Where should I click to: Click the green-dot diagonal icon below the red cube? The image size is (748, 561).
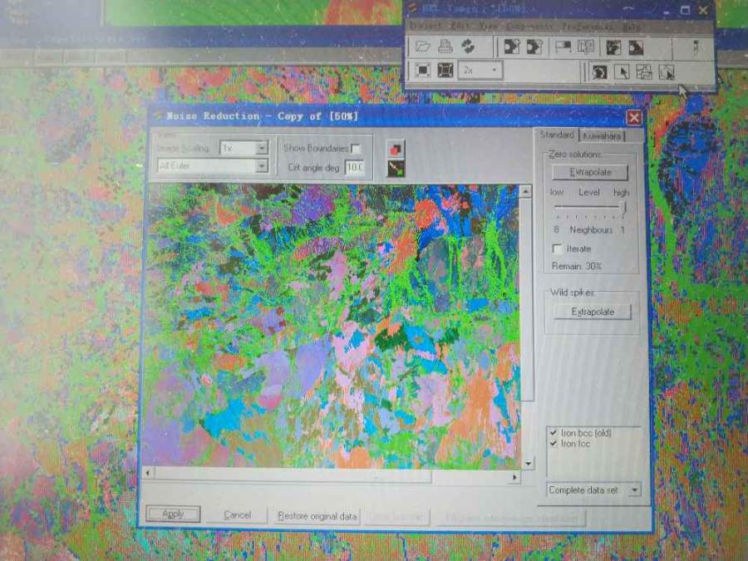[396, 169]
